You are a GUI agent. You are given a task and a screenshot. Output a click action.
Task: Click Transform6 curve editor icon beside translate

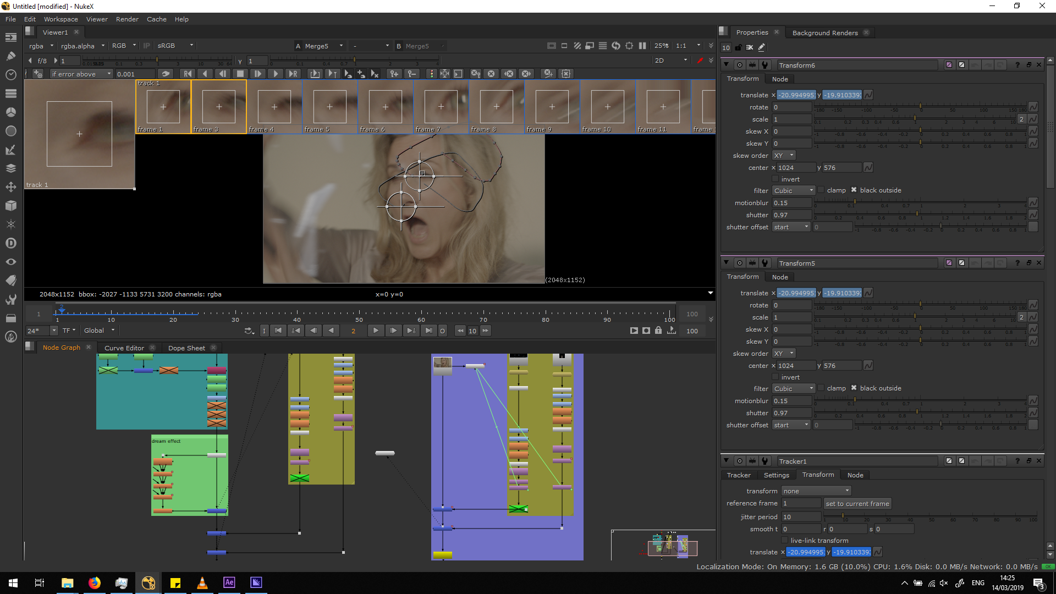point(868,95)
